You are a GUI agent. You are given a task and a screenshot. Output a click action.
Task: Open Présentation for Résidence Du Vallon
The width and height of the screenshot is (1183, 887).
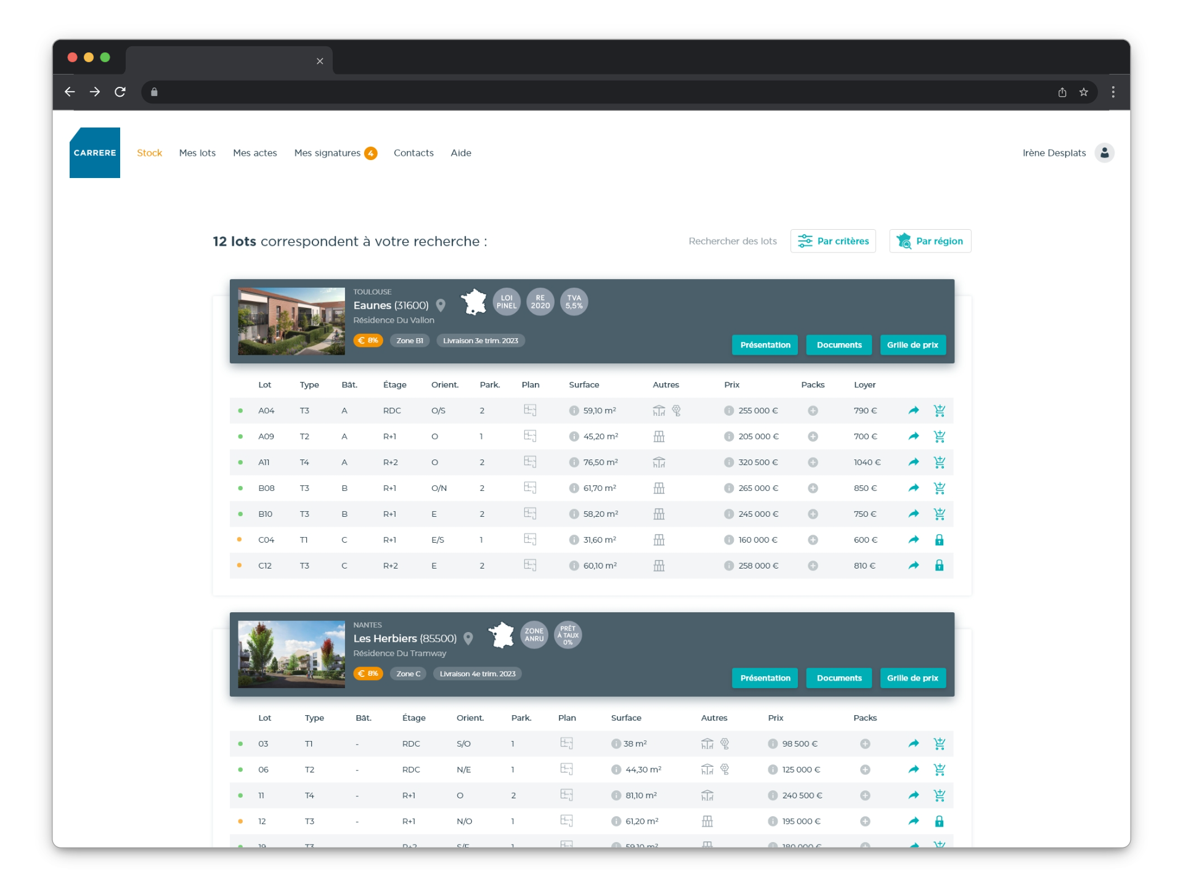[x=765, y=345]
